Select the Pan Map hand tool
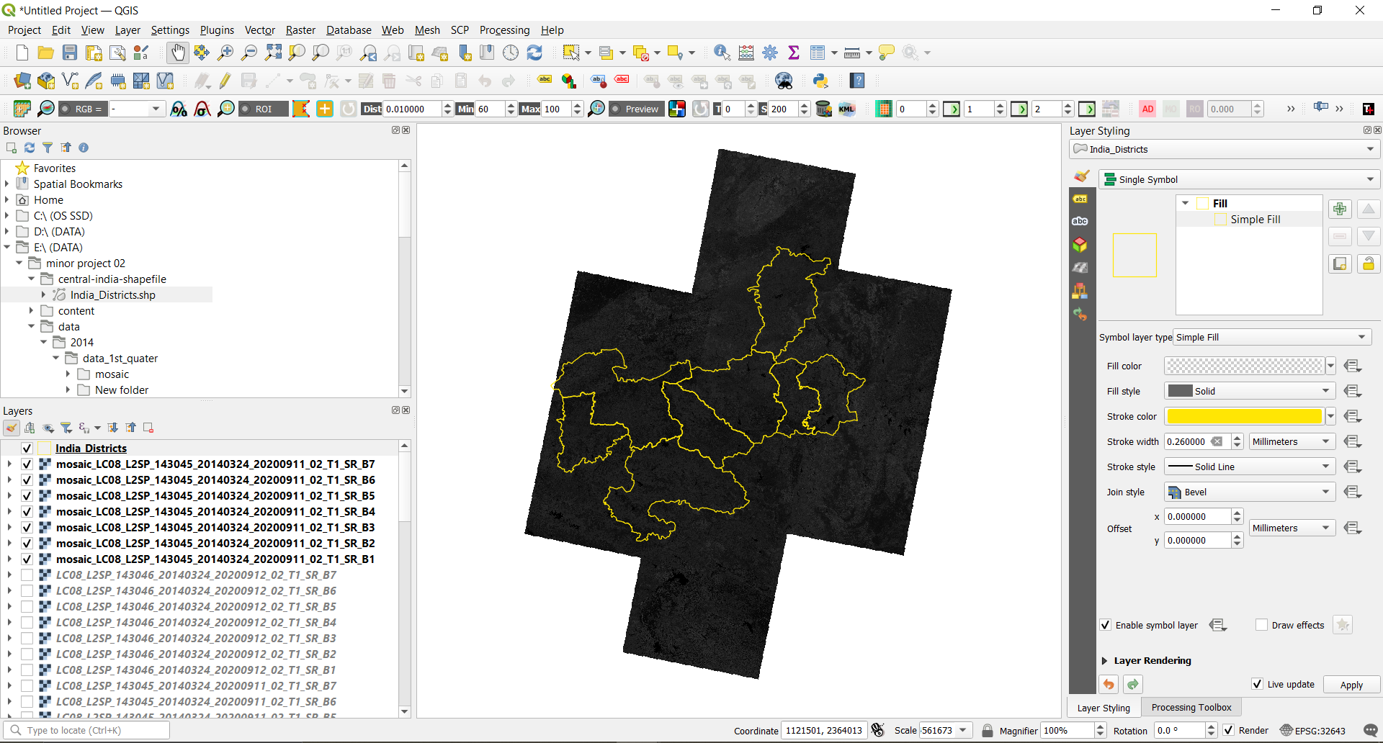 click(177, 53)
